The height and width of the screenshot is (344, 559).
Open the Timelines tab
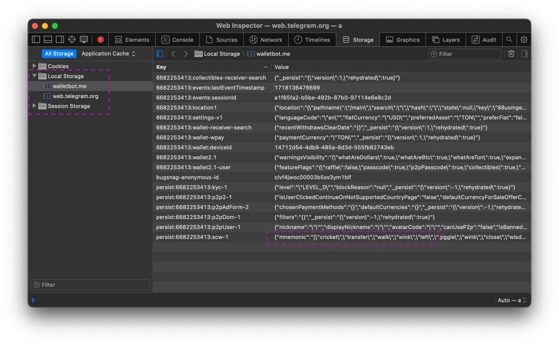click(x=312, y=40)
